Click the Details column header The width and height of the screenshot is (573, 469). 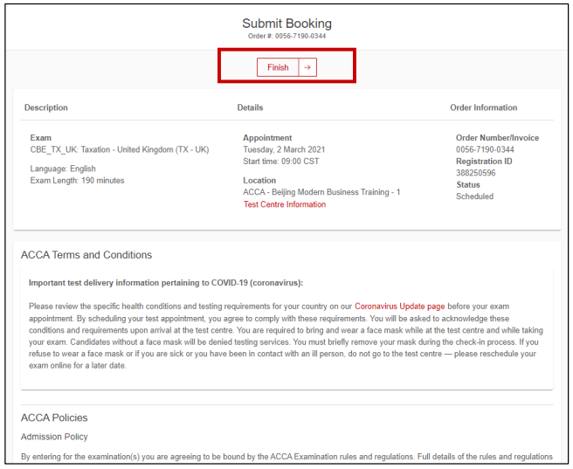pyautogui.click(x=250, y=107)
